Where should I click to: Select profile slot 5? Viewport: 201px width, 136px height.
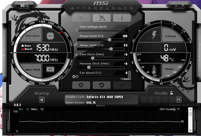[x=172, y=100]
